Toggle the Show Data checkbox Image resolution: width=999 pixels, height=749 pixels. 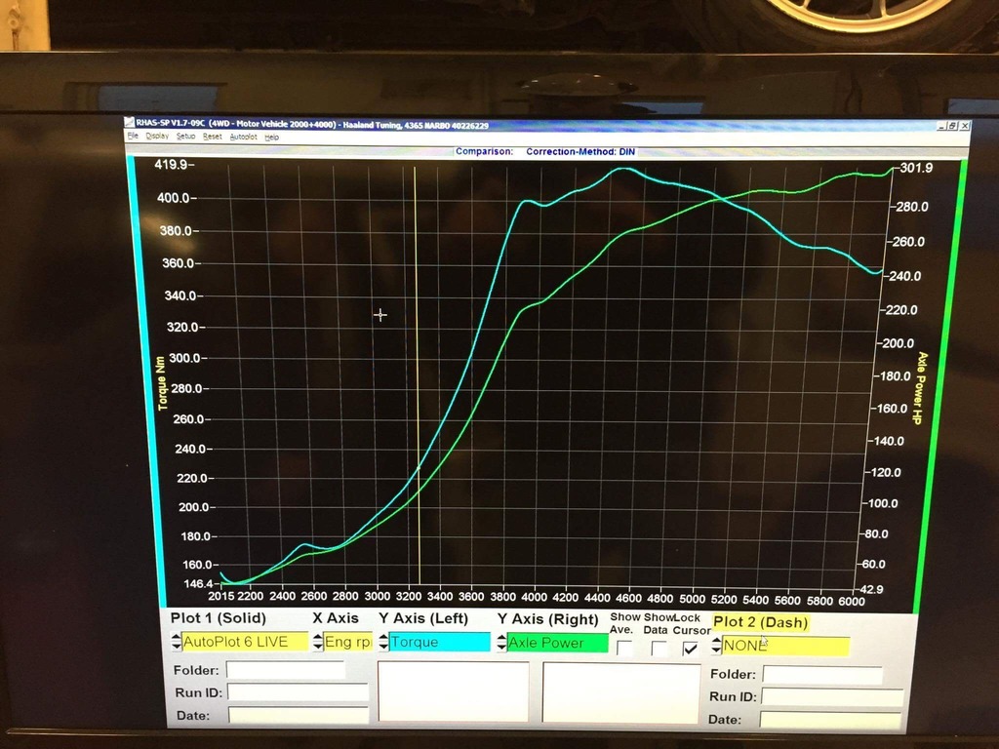point(659,649)
